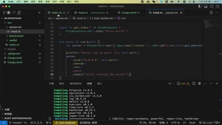Switch to the main.rs editor tab

click(57, 12)
